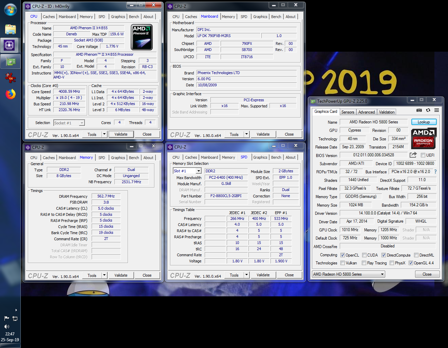Toggle the Ray Tracing checkbox

364,263
